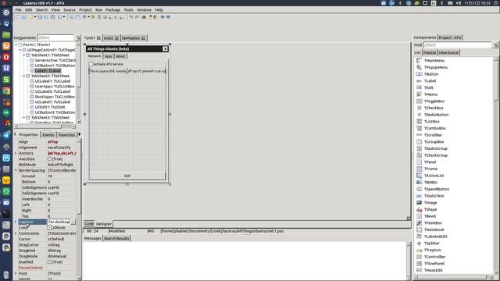Viewport: 500px width, 281px height.
Task: Select the About tab on the form
Action: point(120,56)
